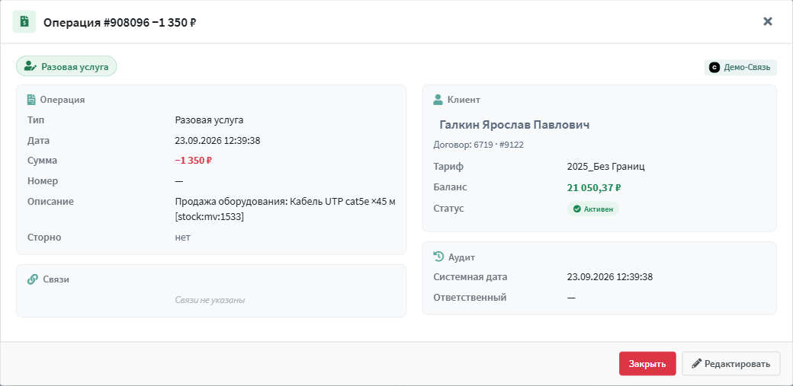Click the Описание label

click(50, 202)
